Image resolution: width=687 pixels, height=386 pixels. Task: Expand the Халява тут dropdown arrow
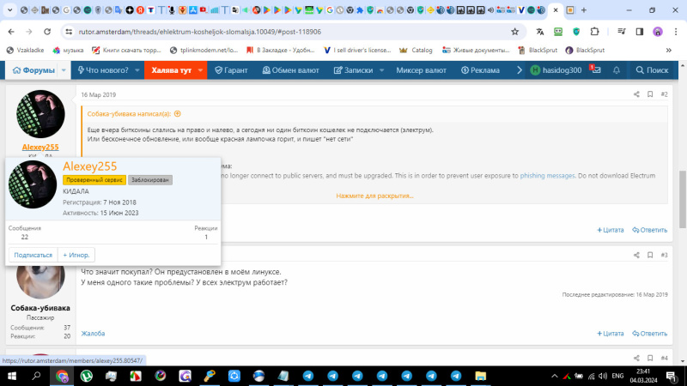coord(201,70)
